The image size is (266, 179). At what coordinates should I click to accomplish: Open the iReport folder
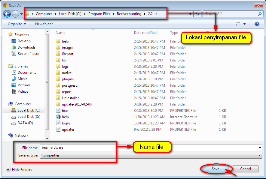(x=67, y=54)
